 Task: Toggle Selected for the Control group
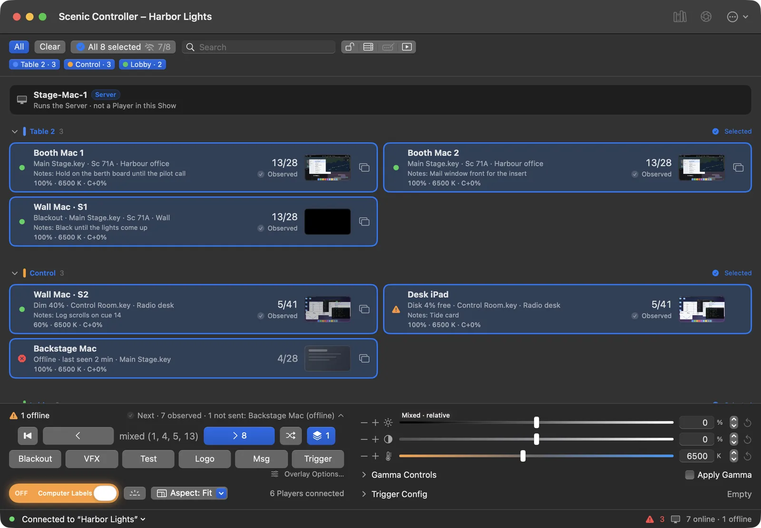[x=732, y=273]
